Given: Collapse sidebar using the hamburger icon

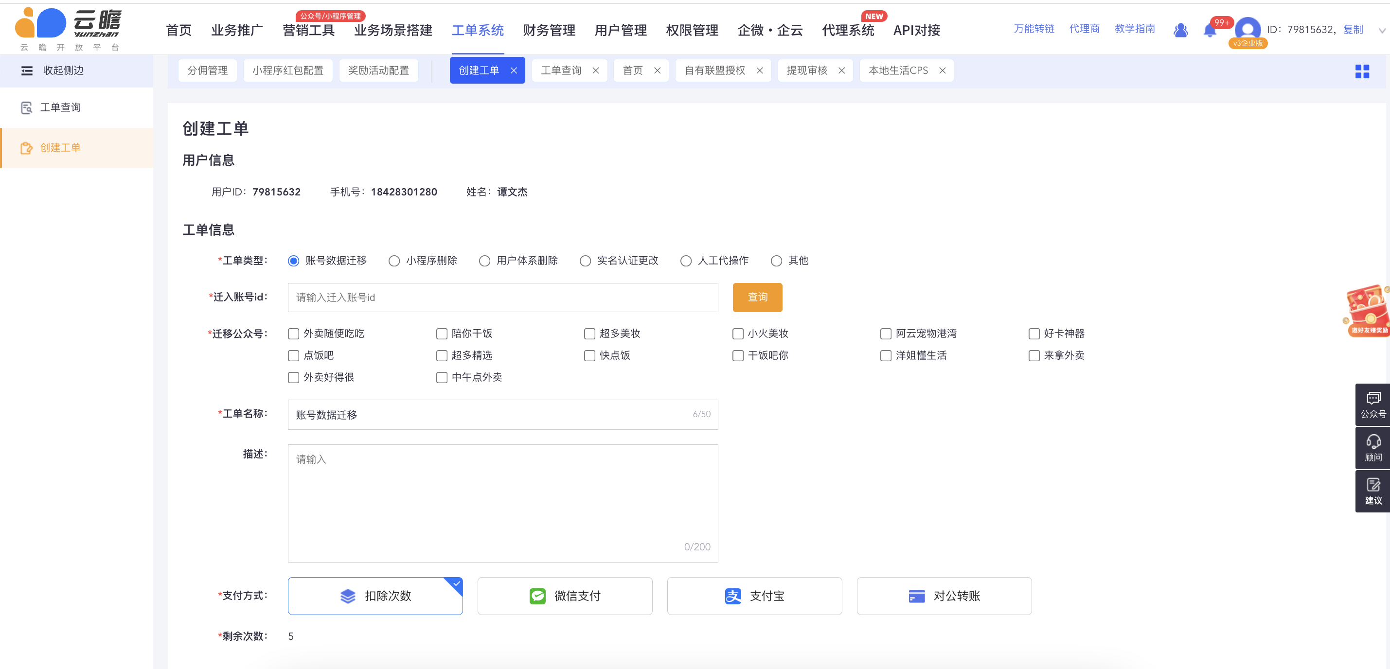Looking at the screenshot, I should click(27, 70).
